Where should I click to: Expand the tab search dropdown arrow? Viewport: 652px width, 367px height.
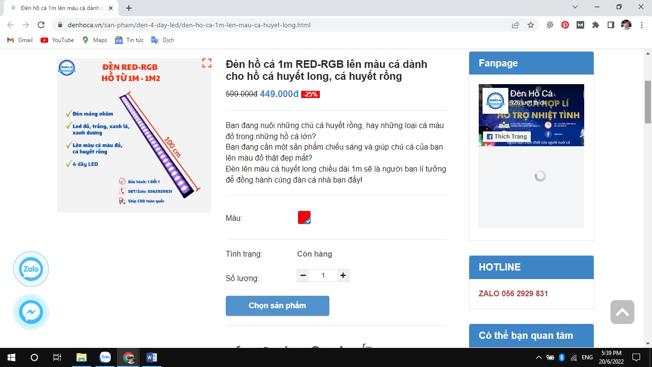[575, 7]
